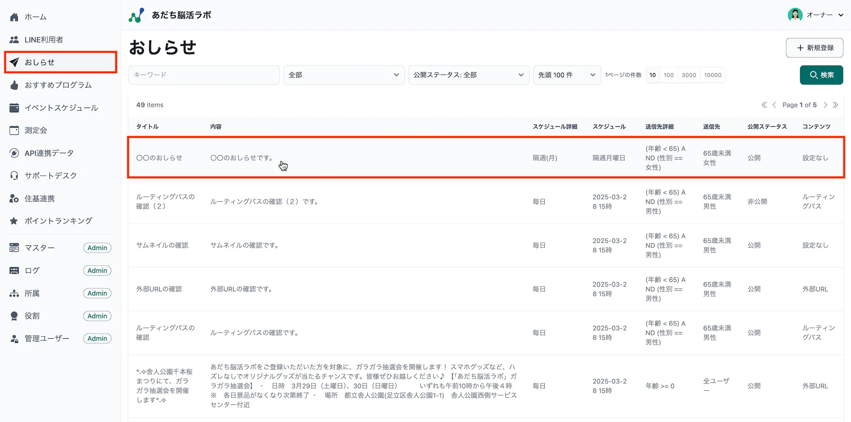The width and height of the screenshot is (851, 422).
Task: Open イベントスケジュール from the sidebar
Action: pos(62,108)
